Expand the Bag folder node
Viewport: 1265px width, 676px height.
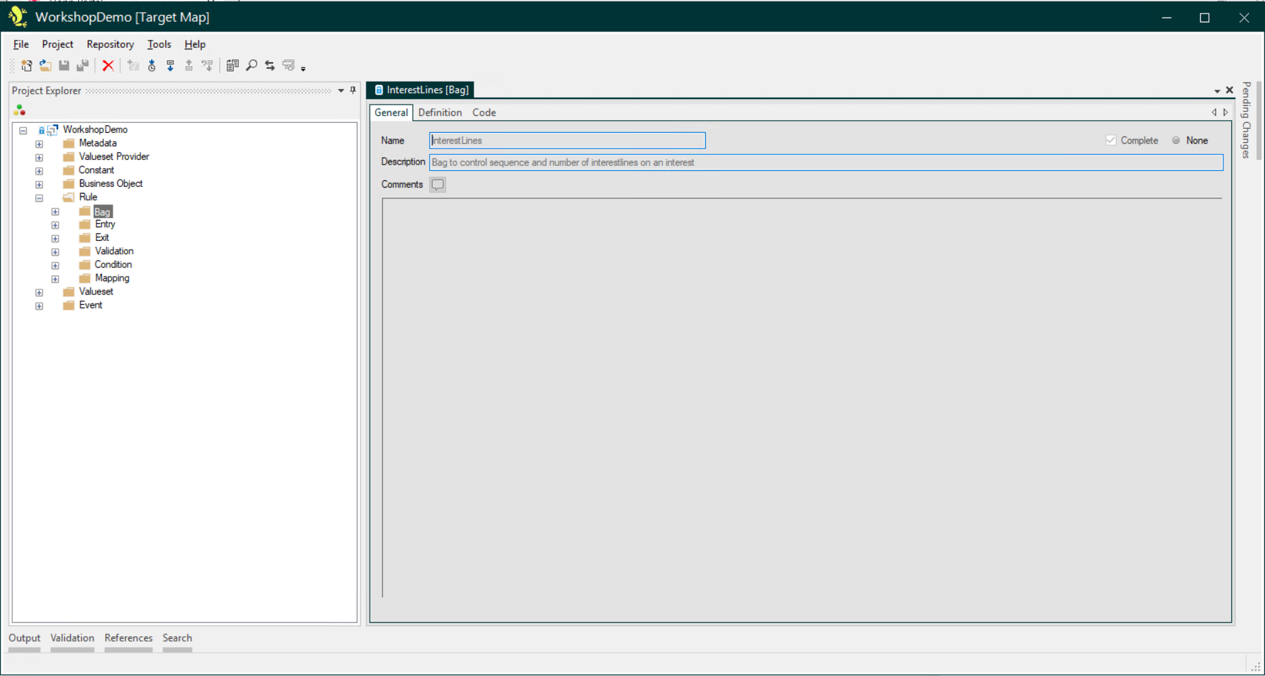tap(55, 212)
